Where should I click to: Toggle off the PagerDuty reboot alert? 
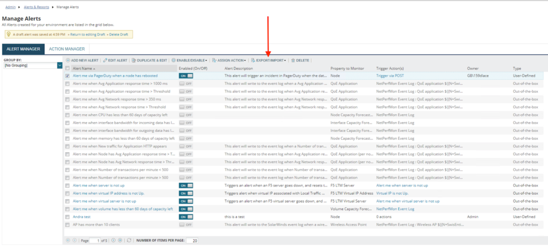[x=186, y=76]
